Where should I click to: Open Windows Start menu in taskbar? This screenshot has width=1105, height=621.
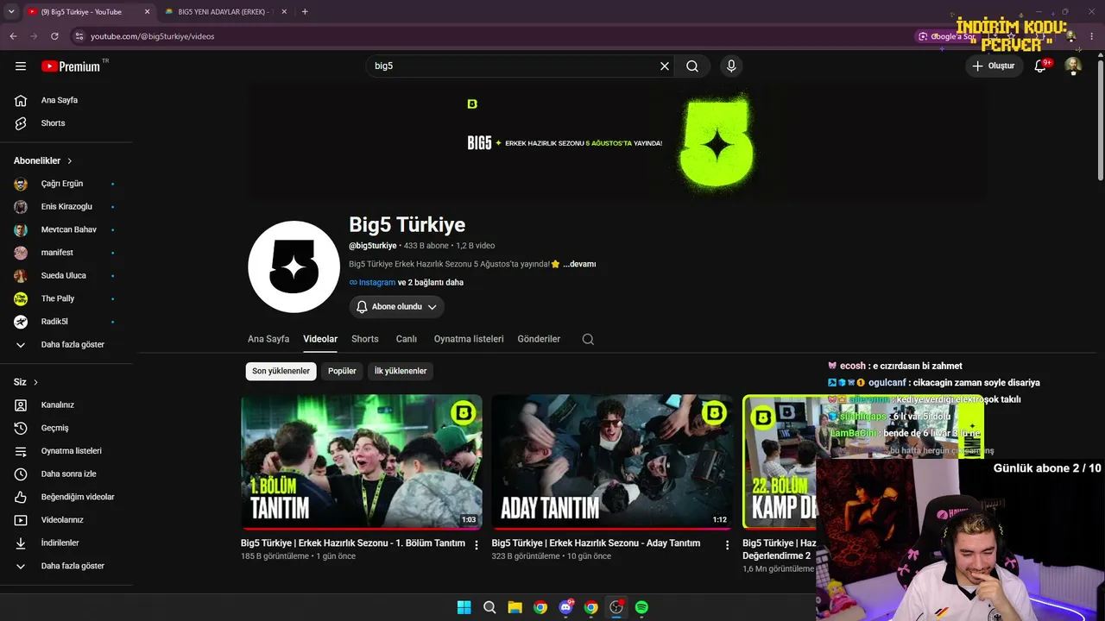[464, 607]
